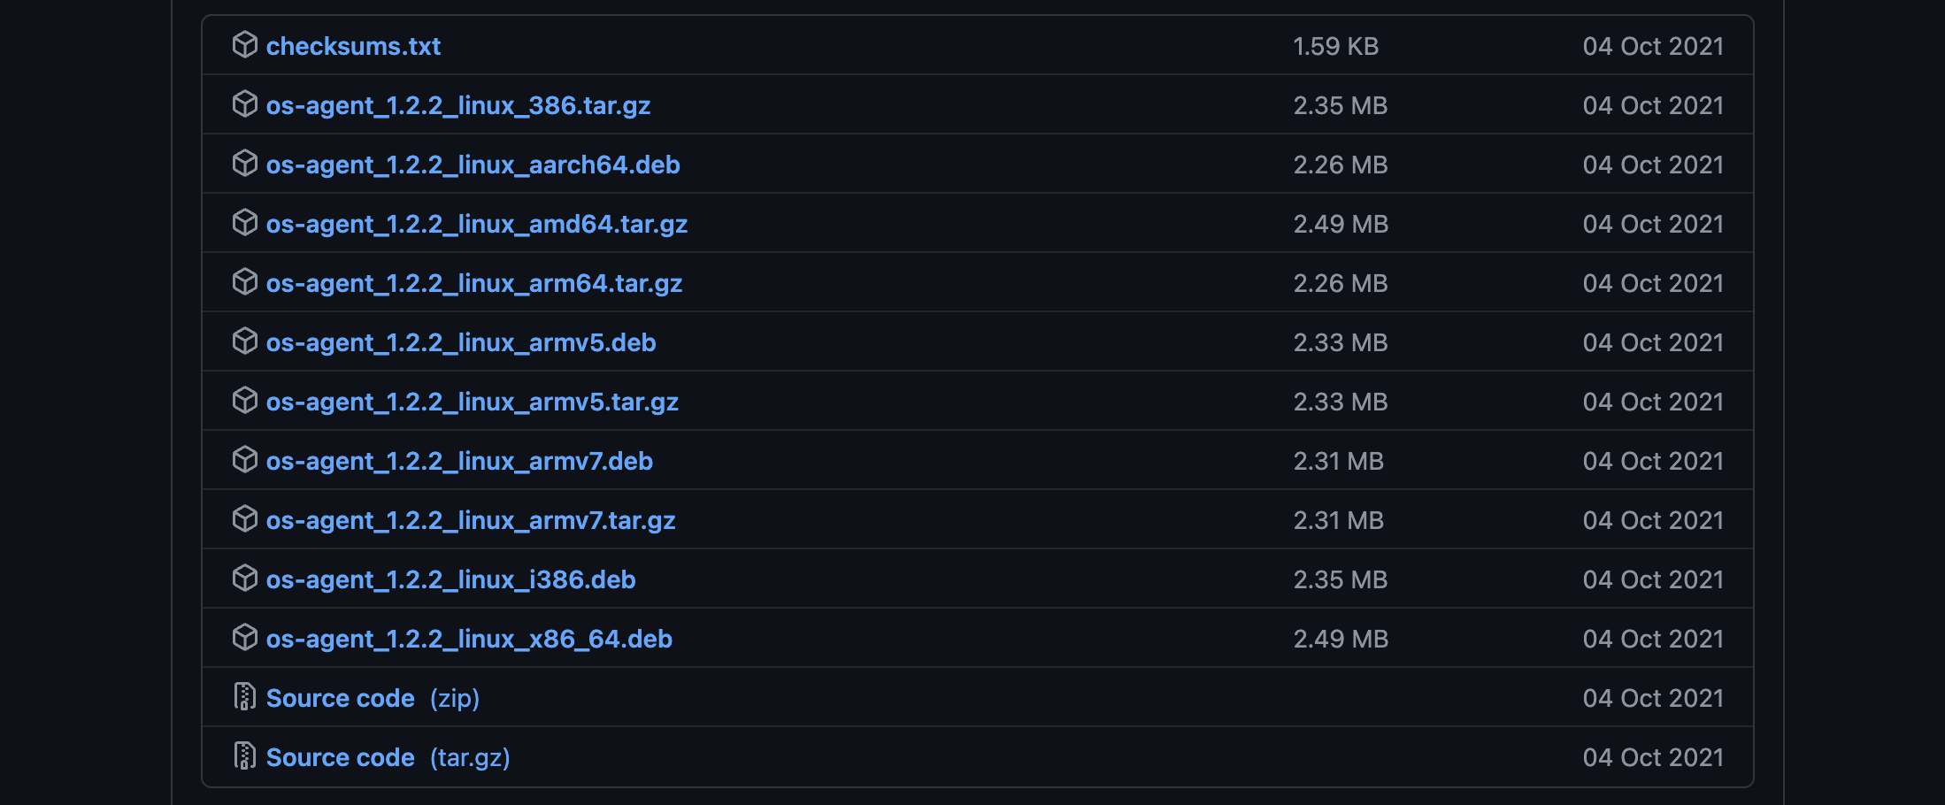The image size is (1945, 805).
Task: Download os-agent_1.2.2_linux_armv5.tar.gz
Action: click(472, 402)
